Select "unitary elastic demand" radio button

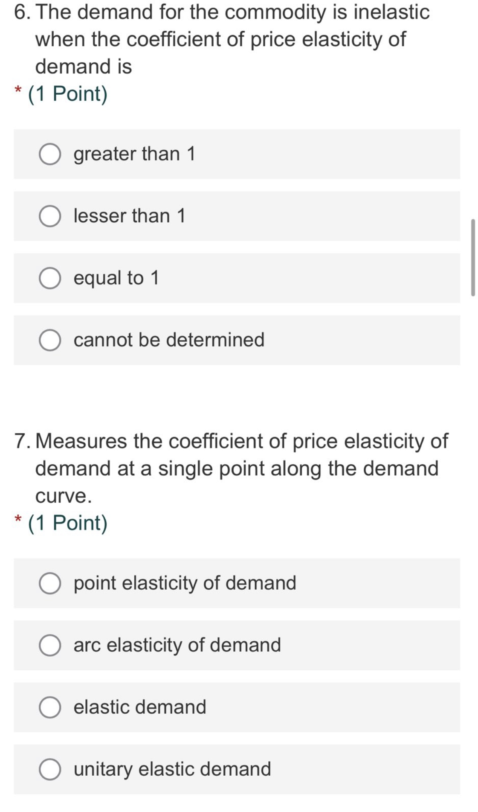[50, 769]
